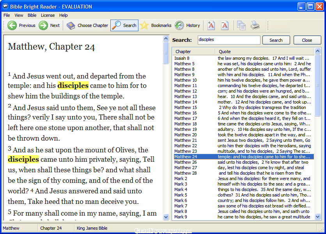
Task: Decrease text size with the smaller A icon
Action: 225,25
